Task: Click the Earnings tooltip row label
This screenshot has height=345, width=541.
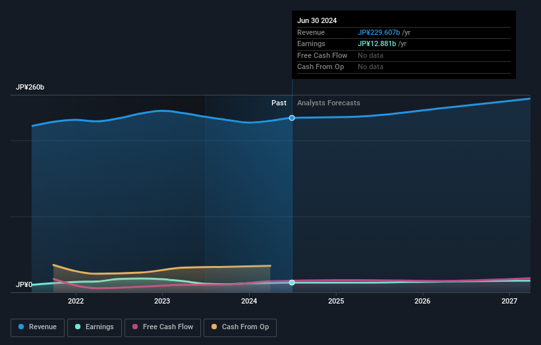Action: click(311, 43)
